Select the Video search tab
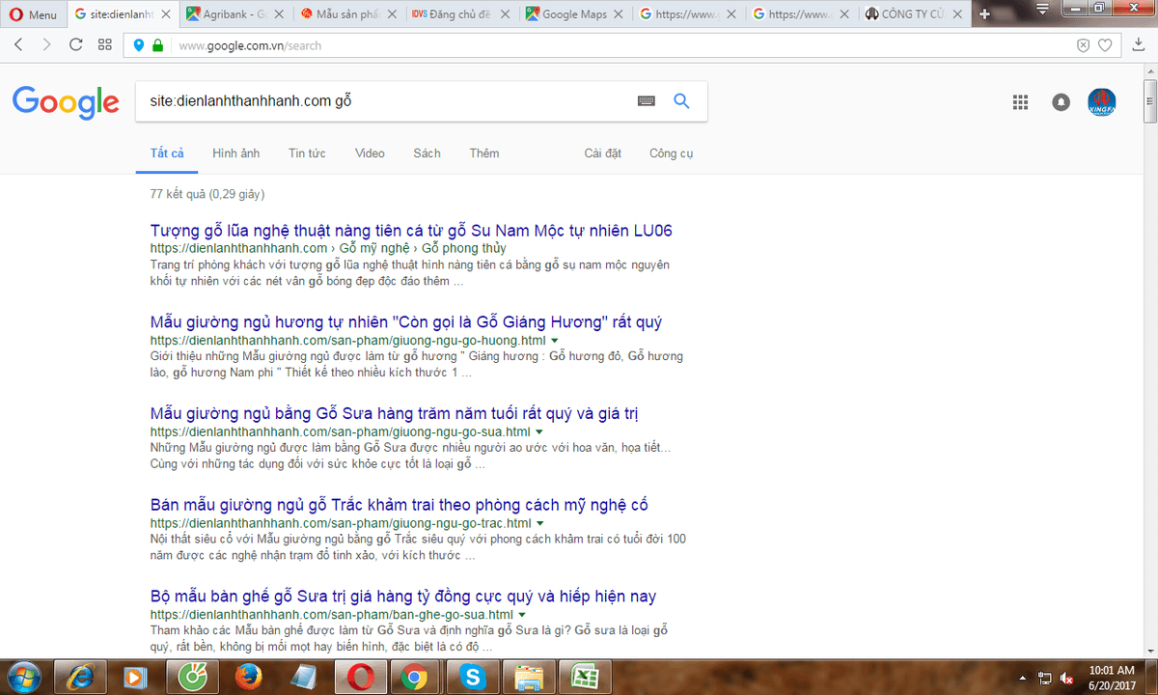 (x=370, y=153)
